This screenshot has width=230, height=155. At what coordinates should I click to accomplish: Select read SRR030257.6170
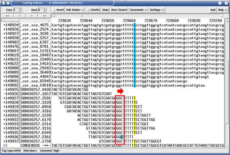[x=35, y=120]
